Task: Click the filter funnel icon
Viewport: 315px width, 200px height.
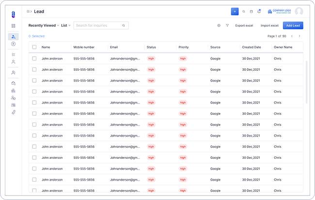Action: click(x=227, y=25)
